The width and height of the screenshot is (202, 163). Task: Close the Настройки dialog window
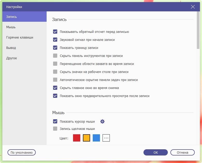[x=193, y=7]
